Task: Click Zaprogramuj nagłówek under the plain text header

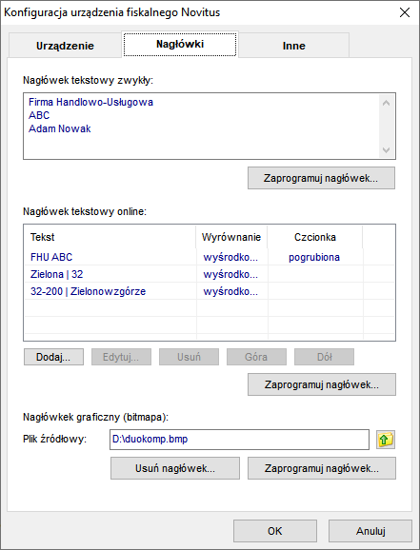Action: click(x=321, y=178)
